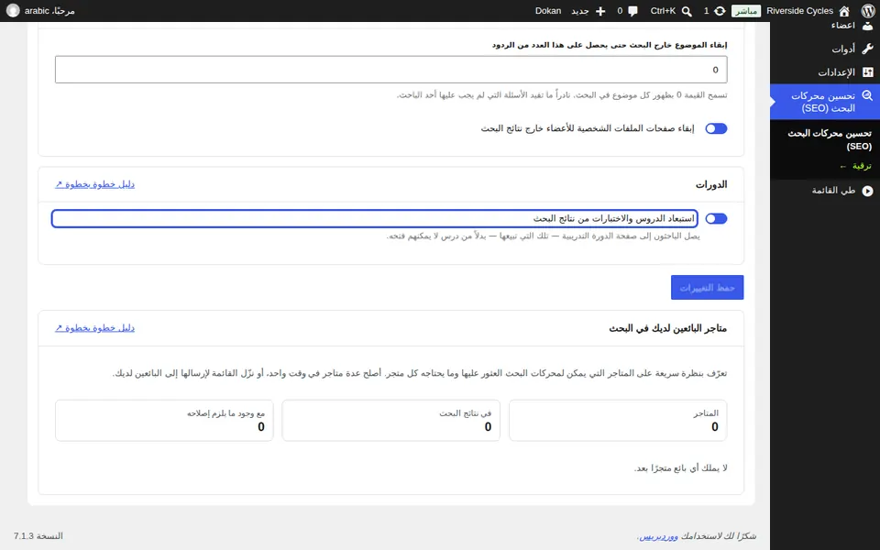The height and width of the screenshot is (550, 880).
Task: Click the user avatar in admin bar
Action: tap(13, 11)
